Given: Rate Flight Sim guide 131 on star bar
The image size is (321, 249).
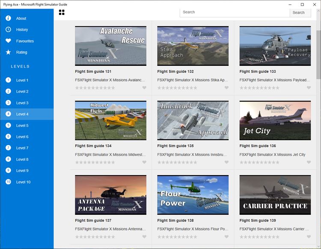Looking at the screenshot, I should (95, 88).
